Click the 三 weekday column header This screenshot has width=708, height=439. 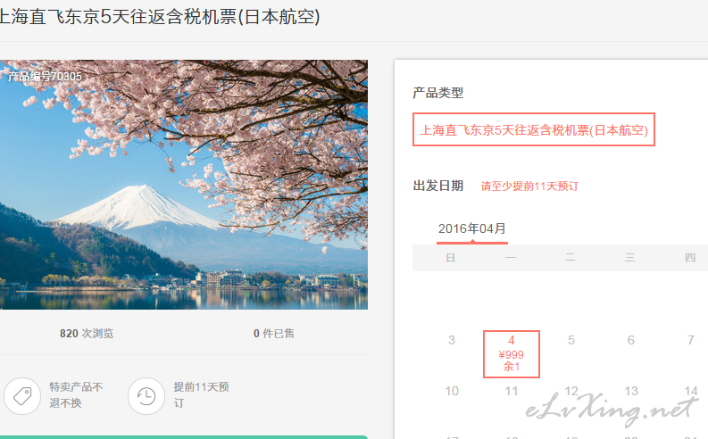[630, 258]
